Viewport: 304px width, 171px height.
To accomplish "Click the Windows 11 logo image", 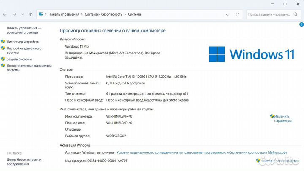I will [x=252, y=54].
